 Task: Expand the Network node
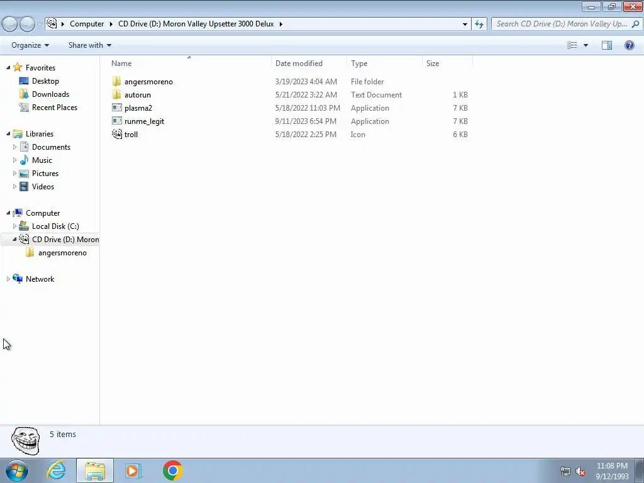[x=8, y=279]
